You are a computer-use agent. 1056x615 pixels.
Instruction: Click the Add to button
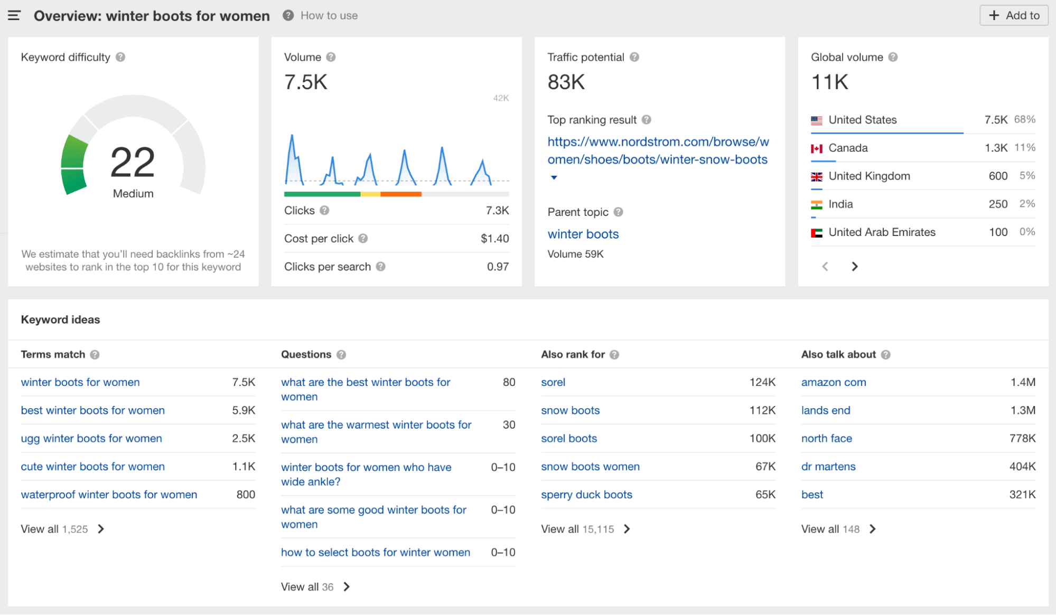click(x=1014, y=15)
